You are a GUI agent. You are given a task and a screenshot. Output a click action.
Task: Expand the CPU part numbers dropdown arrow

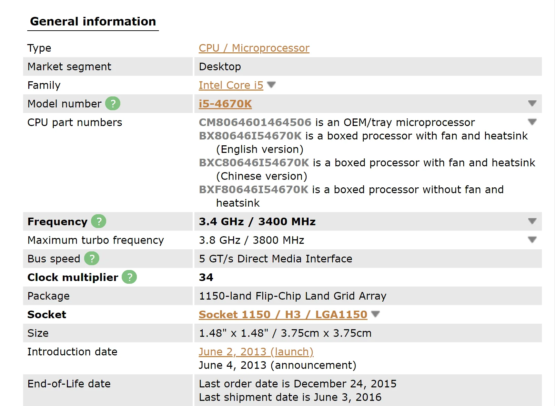point(532,122)
